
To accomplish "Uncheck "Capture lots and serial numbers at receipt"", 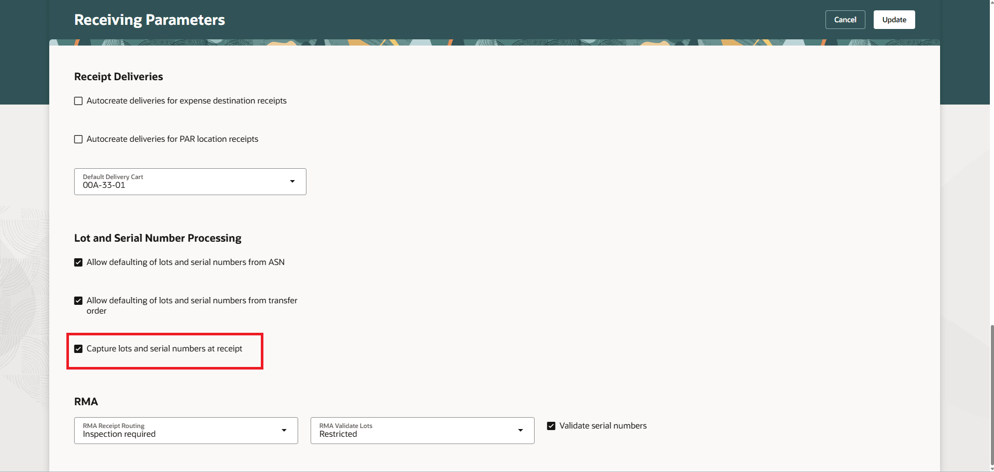I will (78, 348).
